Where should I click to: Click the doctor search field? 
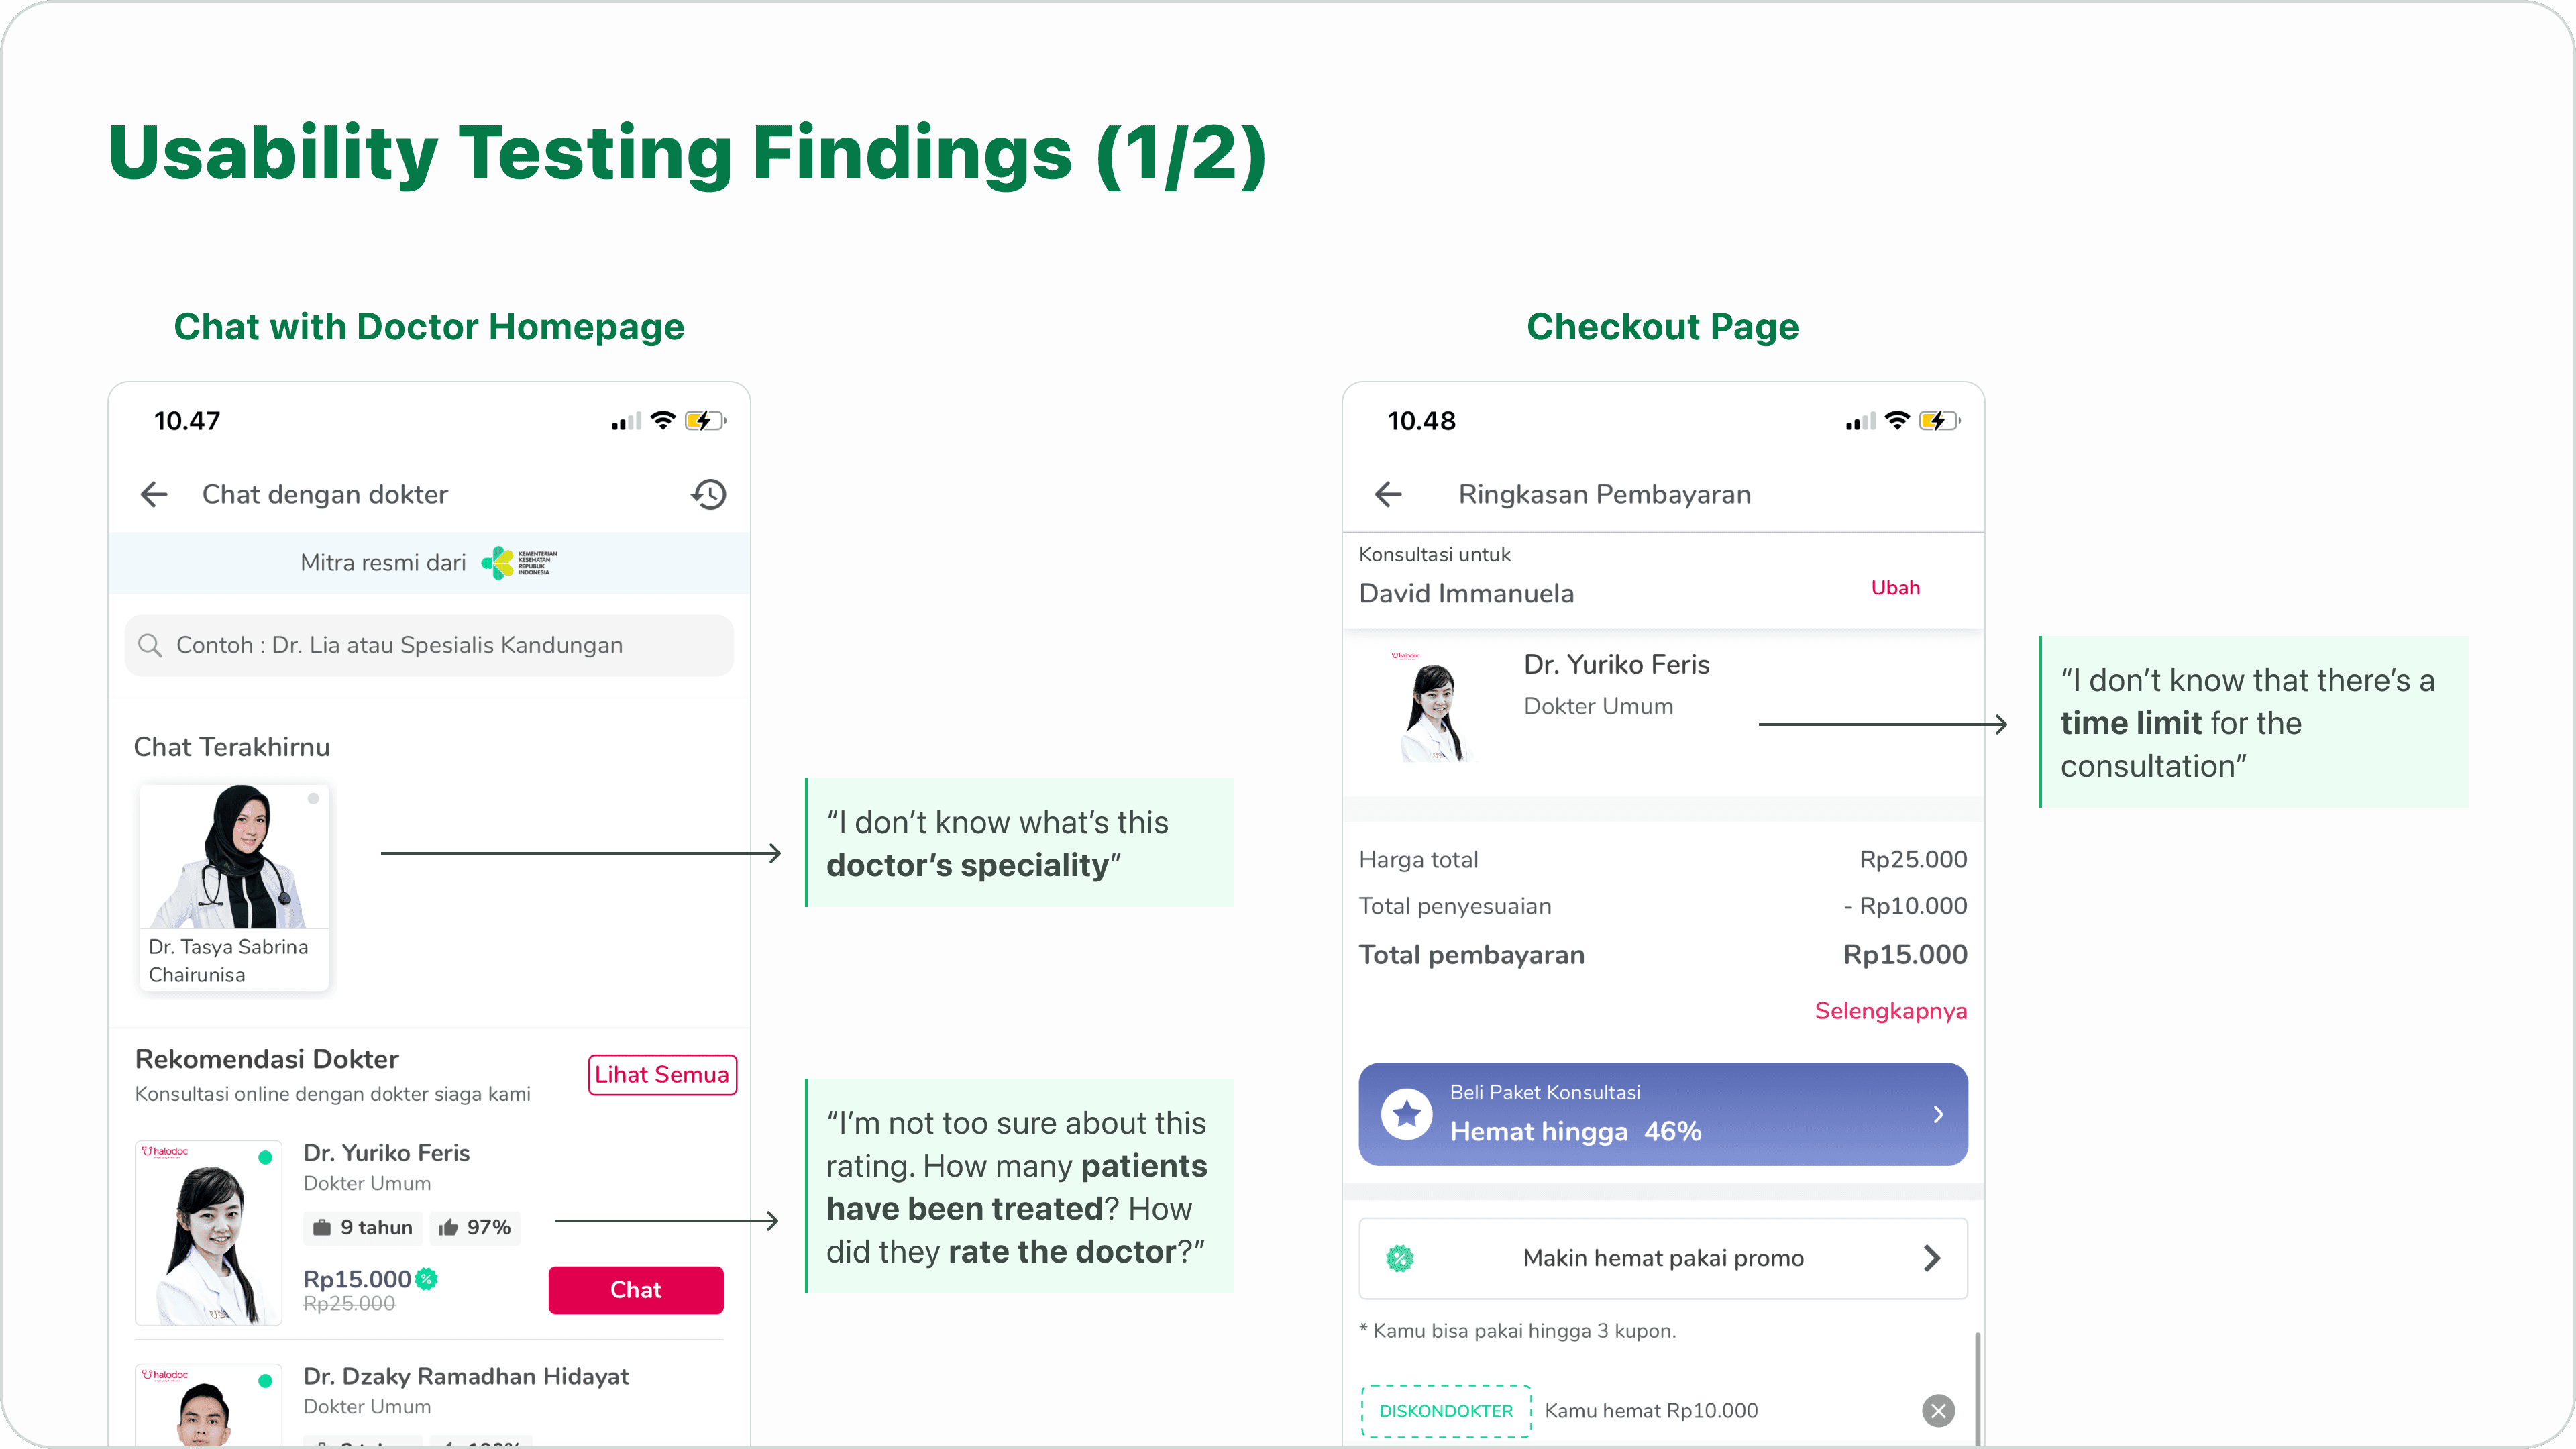coord(429,645)
